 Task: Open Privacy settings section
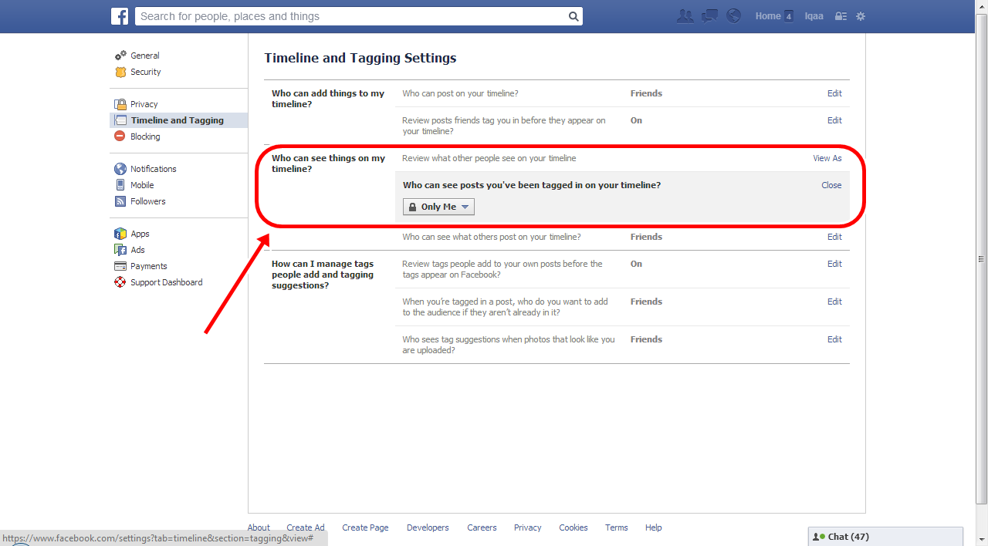(x=144, y=104)
